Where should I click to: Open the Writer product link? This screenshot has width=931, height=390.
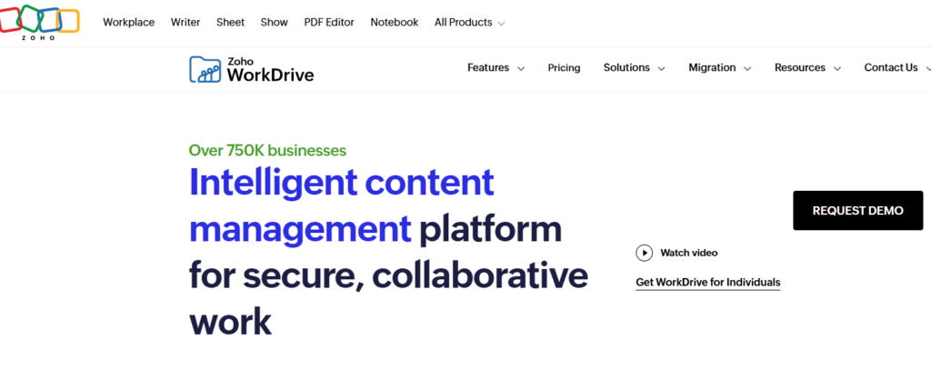coord(185,22)
